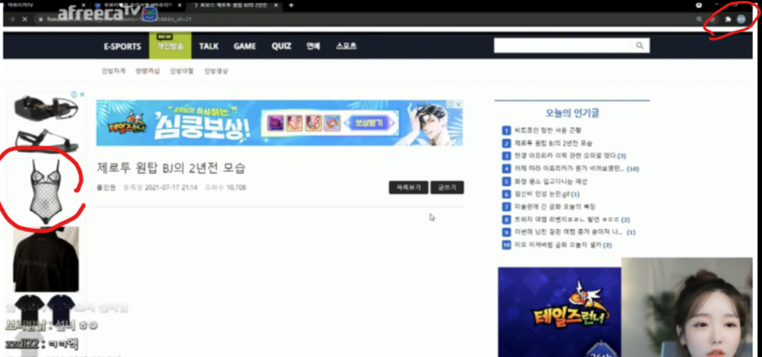Click the AdChoices info icon on banner ad

(450, 105)
